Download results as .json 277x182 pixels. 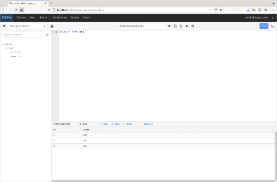click(127, 124)
